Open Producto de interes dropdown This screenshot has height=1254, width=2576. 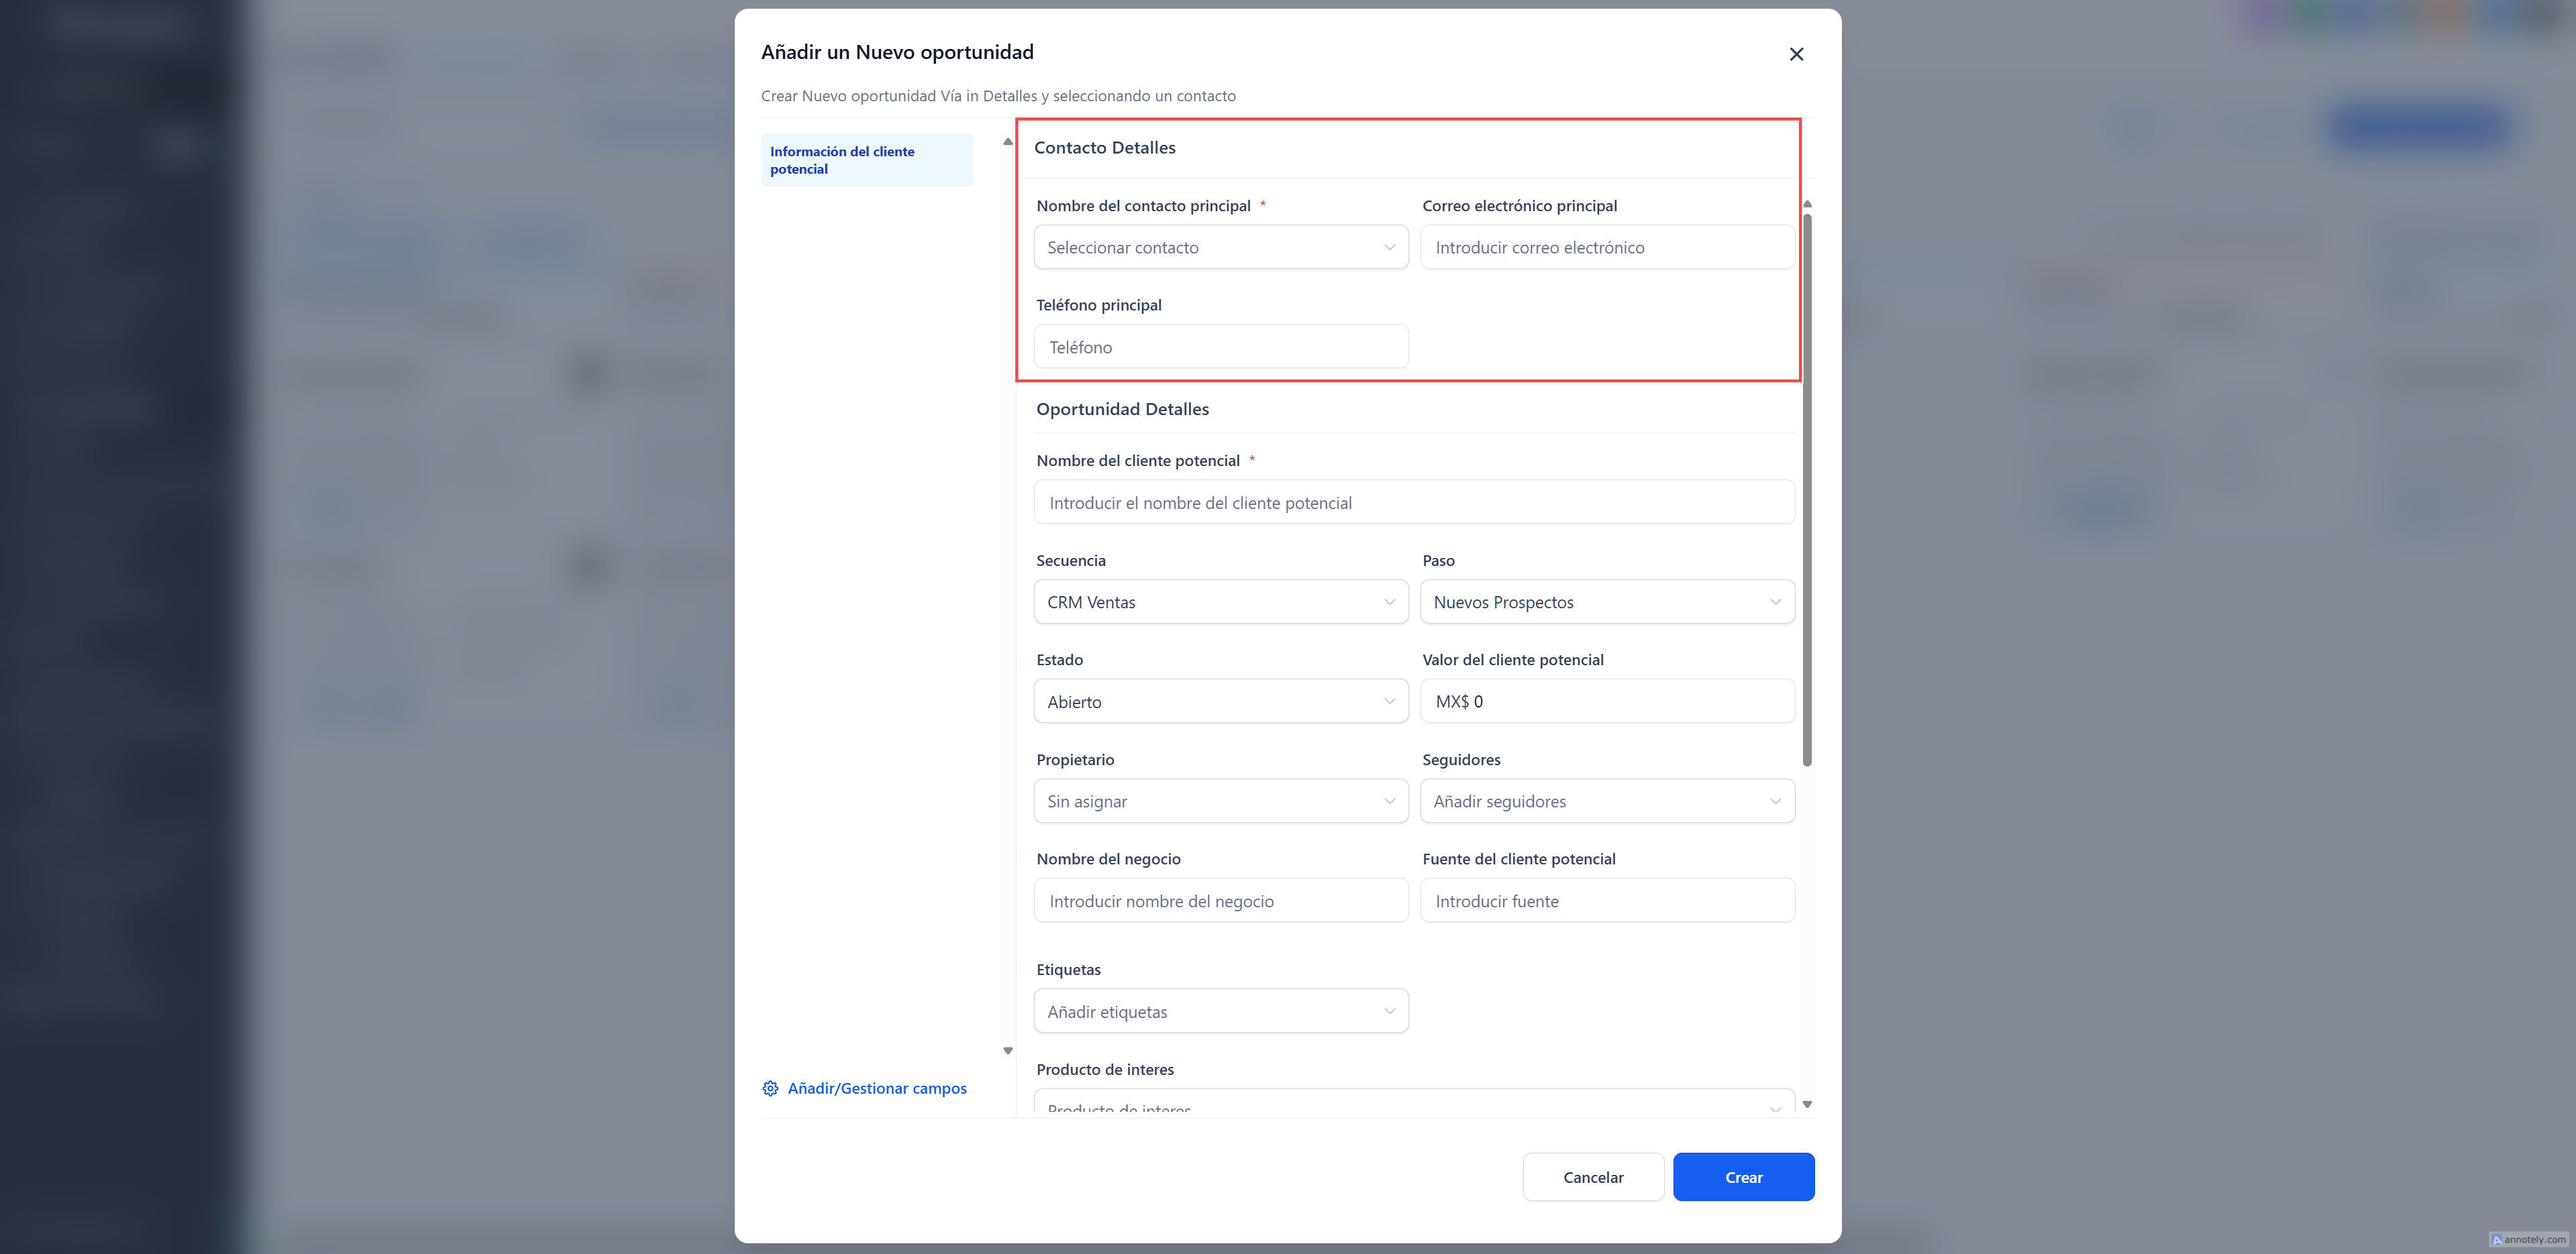(1413, 1105)
